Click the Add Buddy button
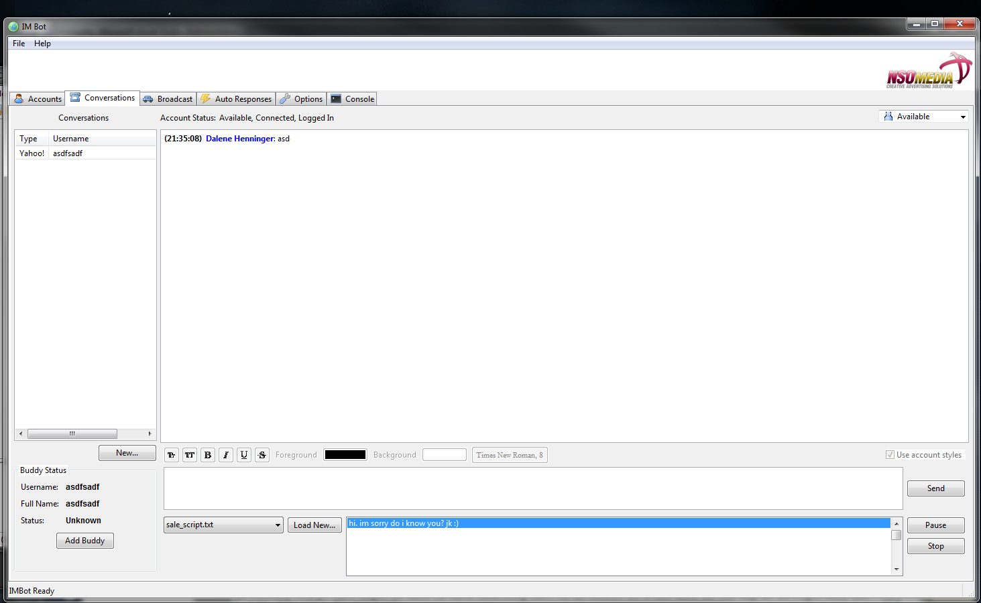Screen dimensions: 981x603 (x=85, y=541)
